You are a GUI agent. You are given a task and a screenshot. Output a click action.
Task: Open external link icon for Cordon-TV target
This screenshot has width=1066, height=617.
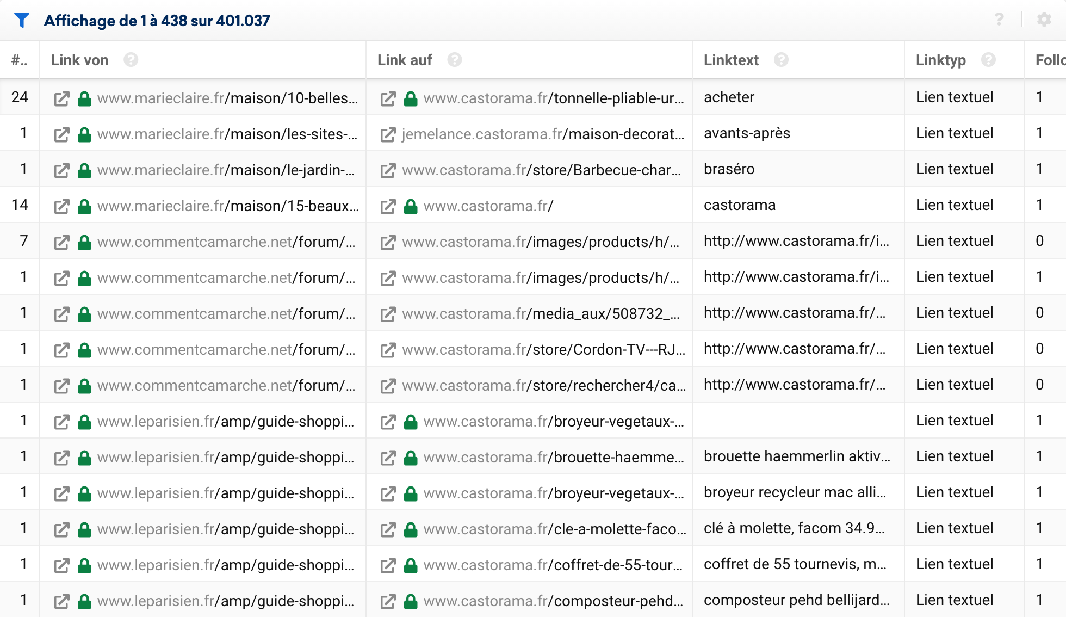coord(388,350)
